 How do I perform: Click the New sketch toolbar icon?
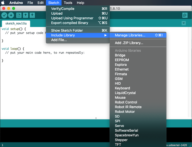[x=19, y=15]
